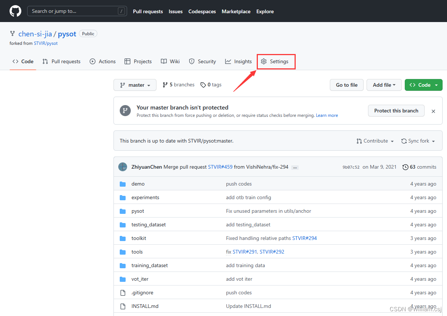Click the Go to file button

point(347,85)
